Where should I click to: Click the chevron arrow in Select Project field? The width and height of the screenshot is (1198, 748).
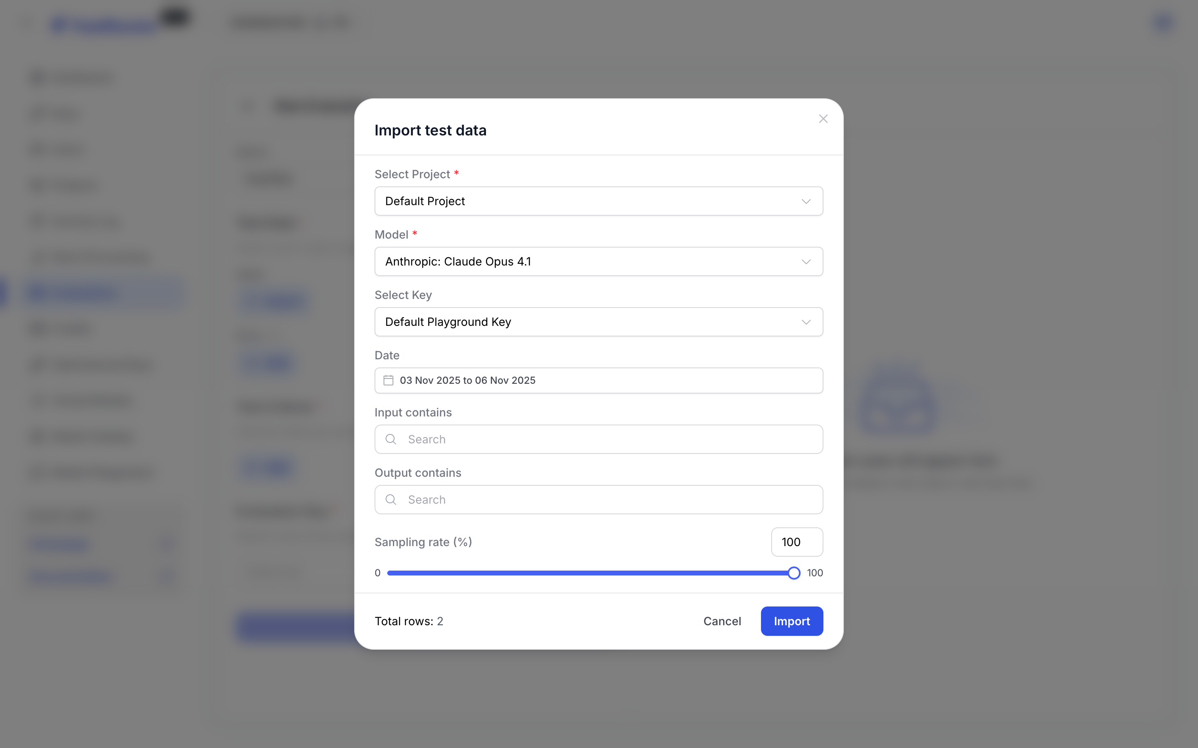coord(805,201)
